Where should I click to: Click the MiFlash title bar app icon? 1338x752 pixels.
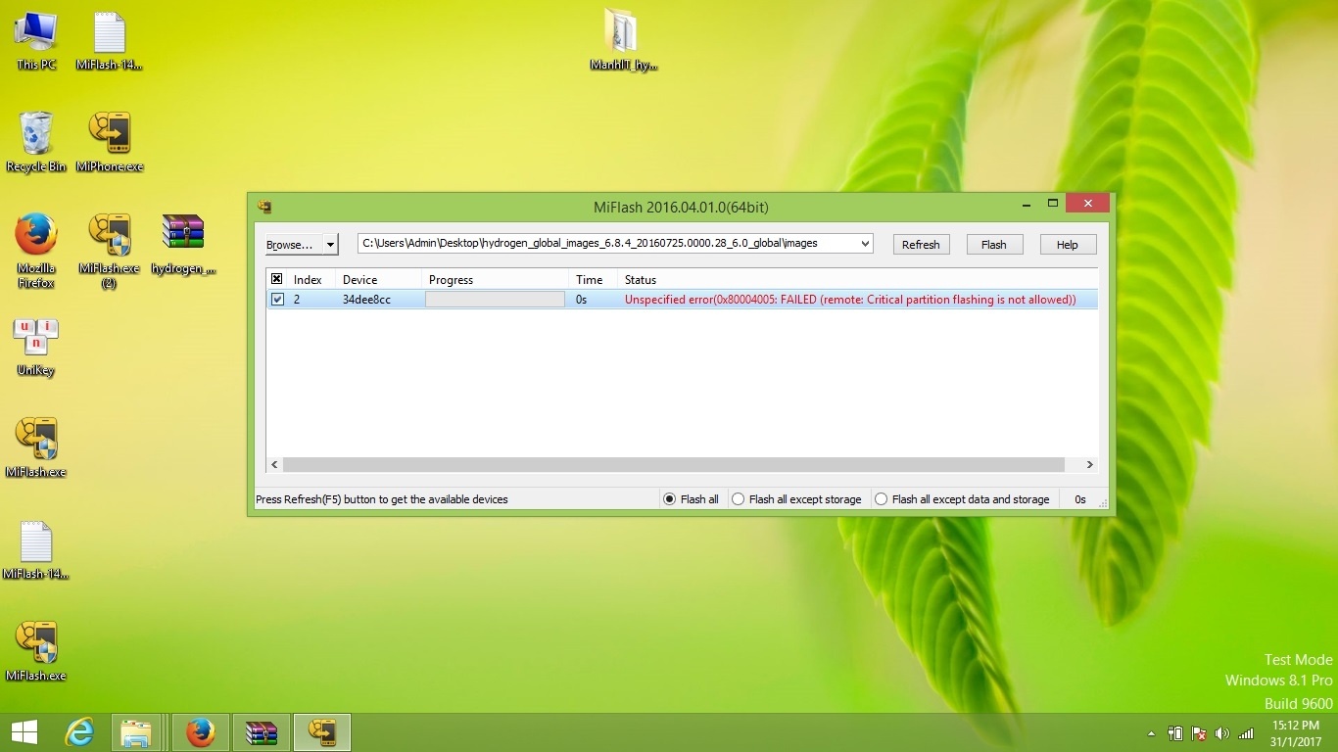pos(264,207)
